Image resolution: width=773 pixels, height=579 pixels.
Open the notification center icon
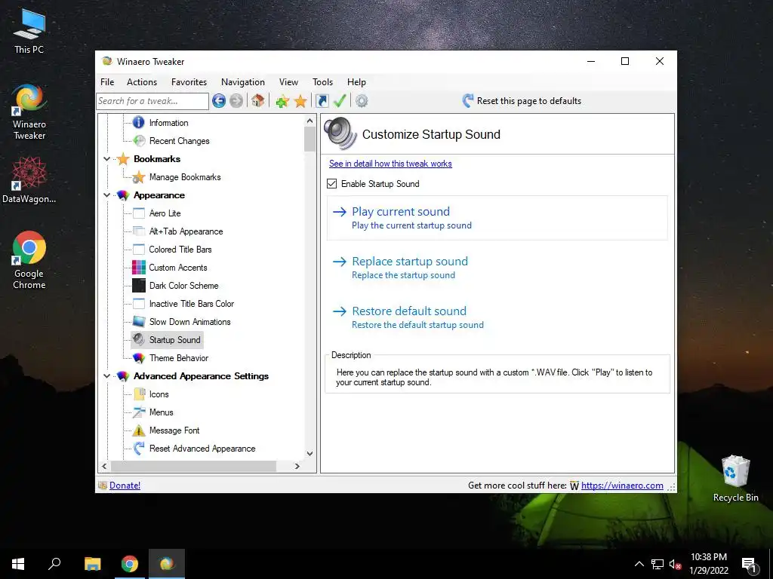click(750, 564)
